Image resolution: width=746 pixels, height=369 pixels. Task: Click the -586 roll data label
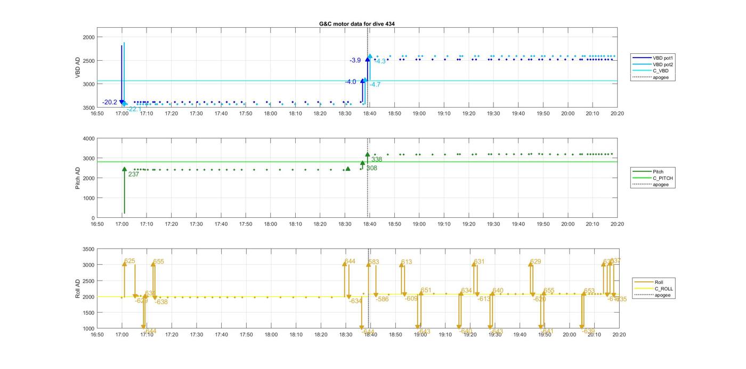tap(382, 299)
